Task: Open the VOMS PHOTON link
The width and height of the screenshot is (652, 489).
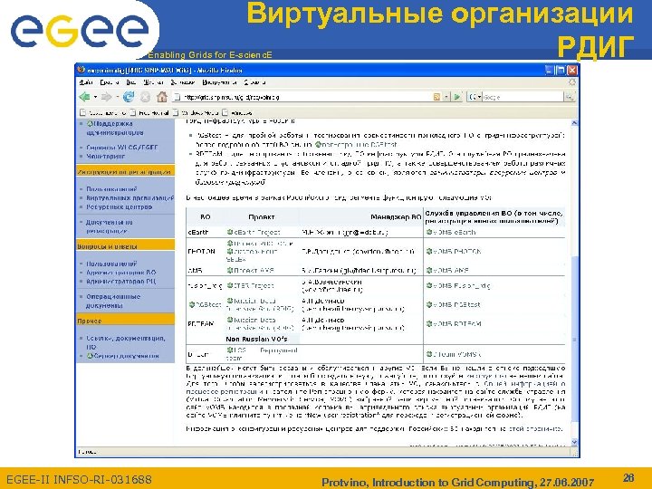Action: [x=454, y=251]
